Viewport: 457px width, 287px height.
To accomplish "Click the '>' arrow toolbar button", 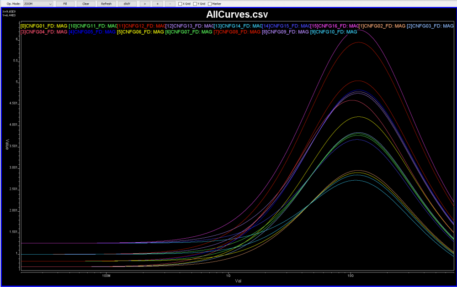I will 144,4.
